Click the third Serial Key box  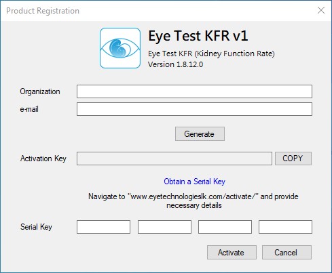pyautogui.click(x=225, y=227)
